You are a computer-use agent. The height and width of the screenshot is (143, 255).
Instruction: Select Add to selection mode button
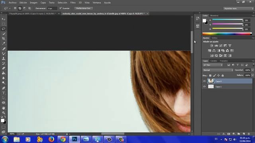point(20,8)
